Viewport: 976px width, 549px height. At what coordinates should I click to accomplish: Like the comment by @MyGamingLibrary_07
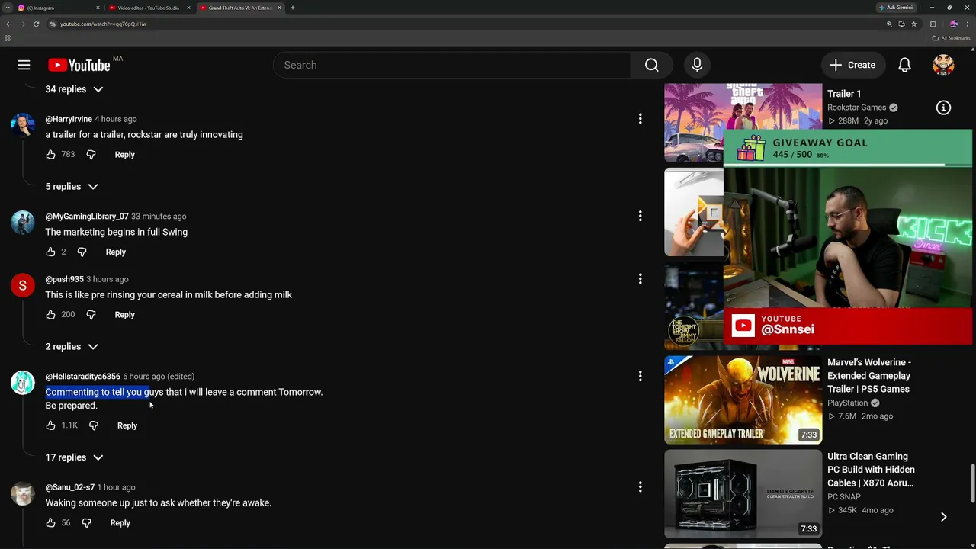[50, 252]
